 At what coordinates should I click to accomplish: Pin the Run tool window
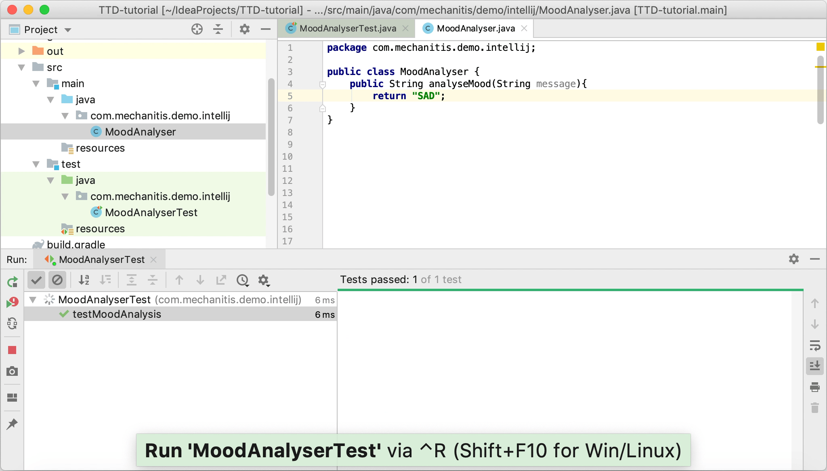13,424
